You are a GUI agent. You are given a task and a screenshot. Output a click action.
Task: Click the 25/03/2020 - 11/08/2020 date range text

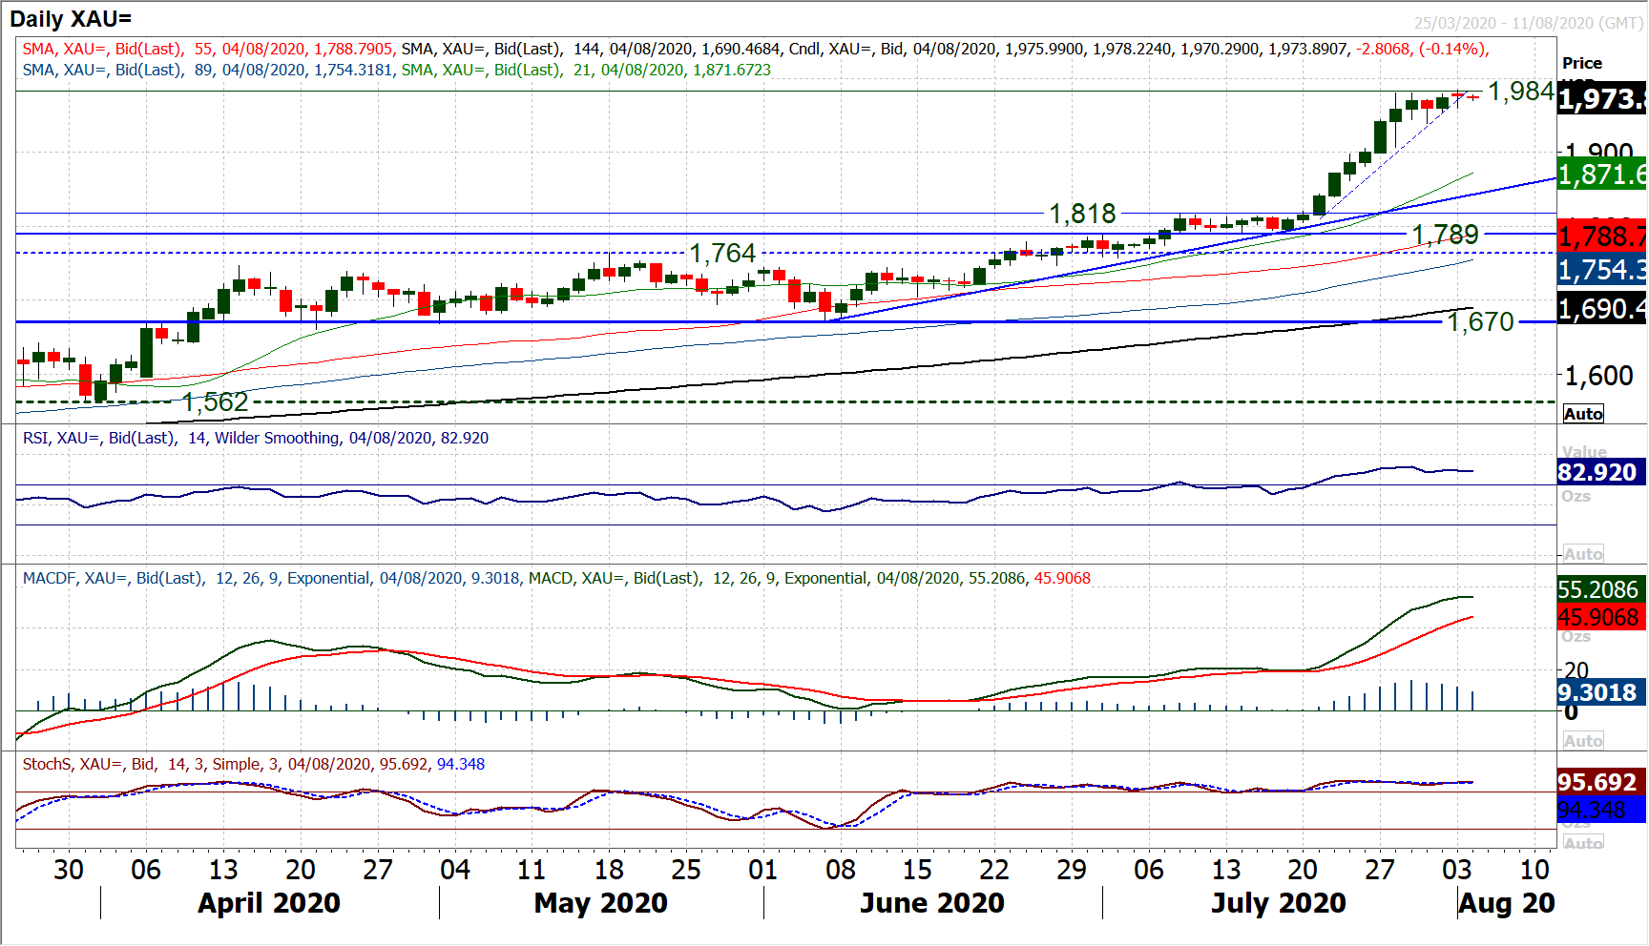pos(1528,23)
